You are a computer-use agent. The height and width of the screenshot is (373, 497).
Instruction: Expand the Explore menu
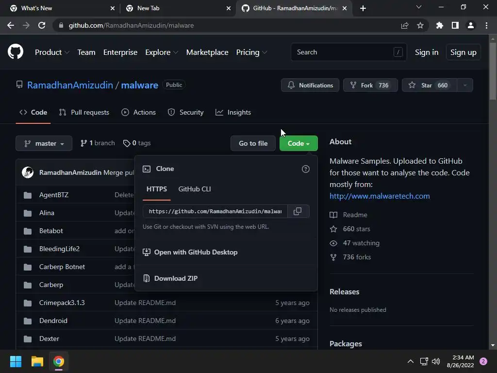click(162, 52)
